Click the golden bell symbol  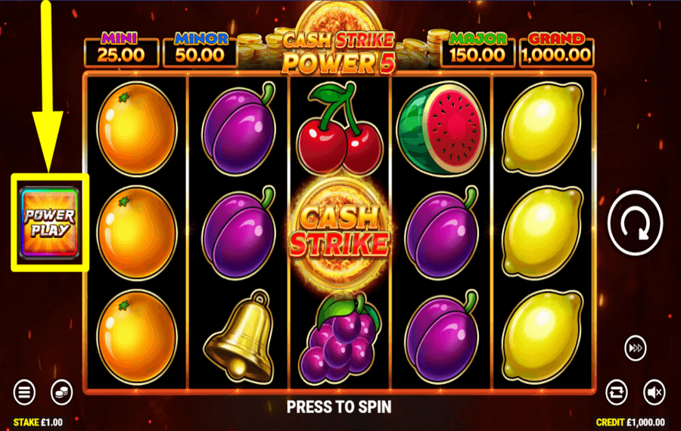click(x=240, y=336)
